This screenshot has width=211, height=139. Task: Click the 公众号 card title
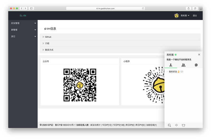pyautogui.click(x=46, y=61)
